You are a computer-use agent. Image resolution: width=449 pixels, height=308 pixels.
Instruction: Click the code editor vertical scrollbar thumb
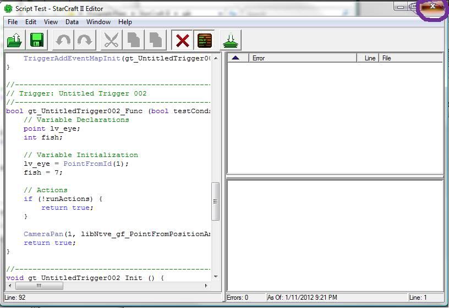click(x=216, y=201)
